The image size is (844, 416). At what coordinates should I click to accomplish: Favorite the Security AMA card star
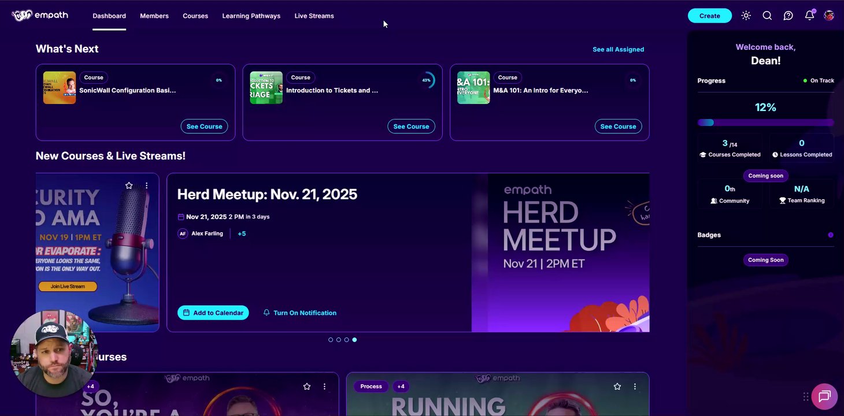tap(129, 185)
